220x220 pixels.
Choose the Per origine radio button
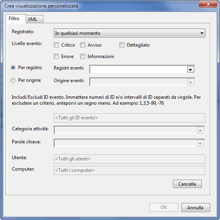click(13, 80)
